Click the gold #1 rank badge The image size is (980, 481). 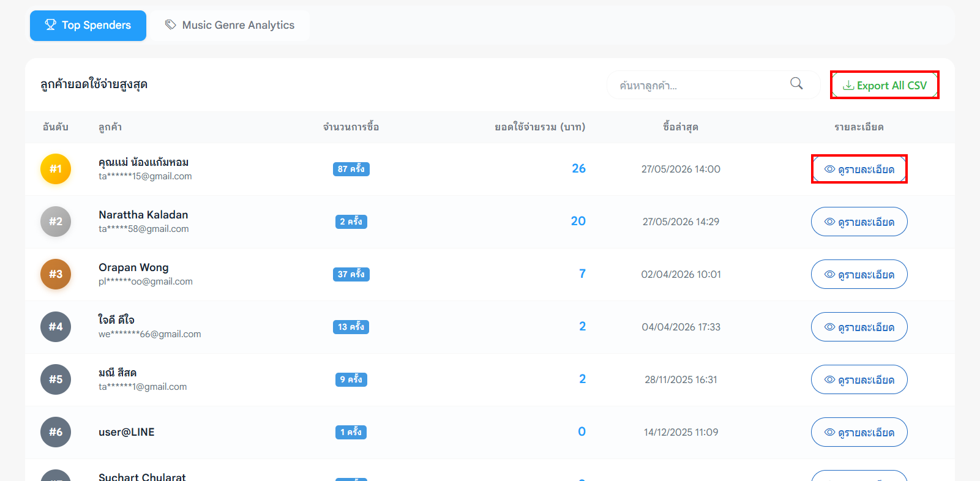click(x=56, y=169)
